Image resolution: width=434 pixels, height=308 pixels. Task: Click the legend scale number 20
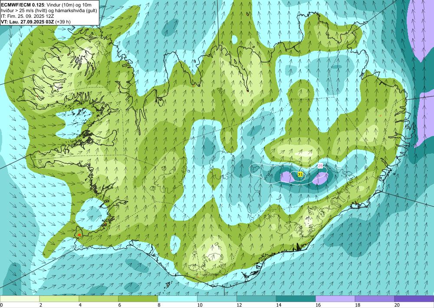[x=397, y=305]
